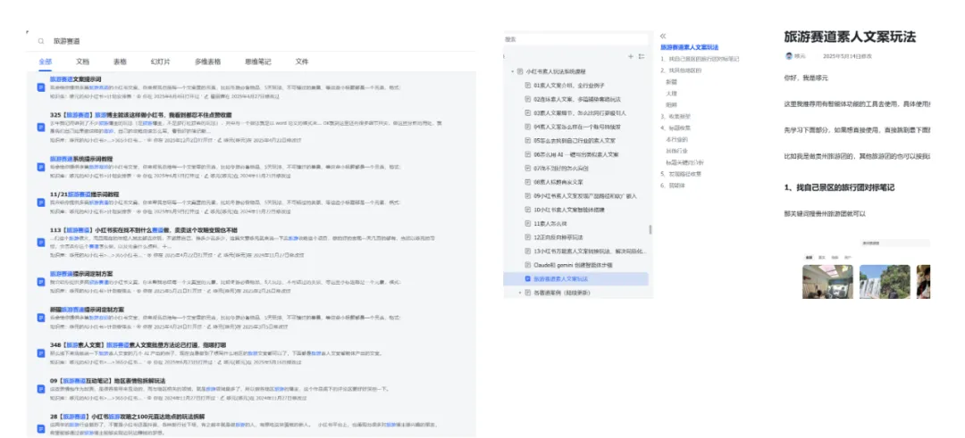The height and width of the screenshot is (438, 965).
Task: Open the waterfall photo thumbnail in document
Action: [885, 282]
